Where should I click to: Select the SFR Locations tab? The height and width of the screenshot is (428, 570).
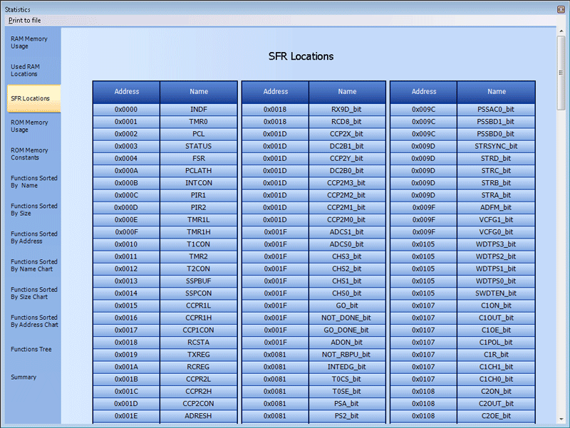[33, 98]
